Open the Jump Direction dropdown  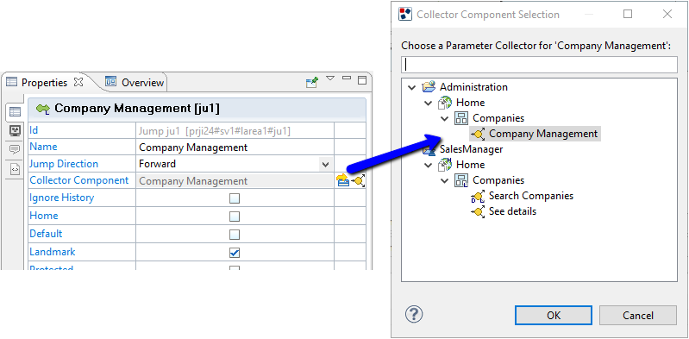point(326,165)
